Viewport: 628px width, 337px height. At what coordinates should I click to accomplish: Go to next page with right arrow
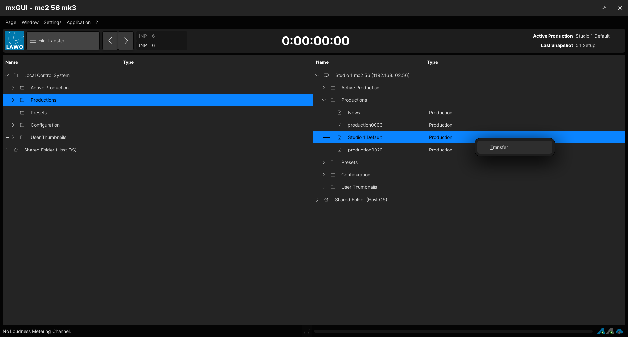(x=126, y=41)
